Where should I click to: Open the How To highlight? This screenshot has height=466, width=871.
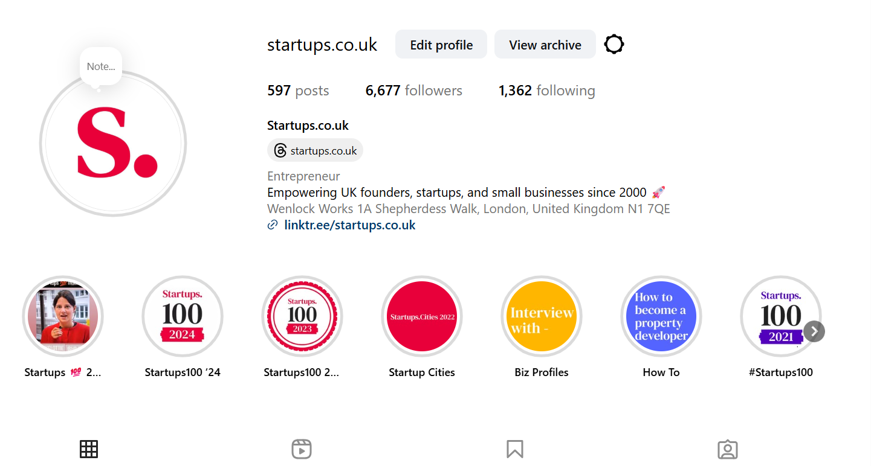coord(661,316)
